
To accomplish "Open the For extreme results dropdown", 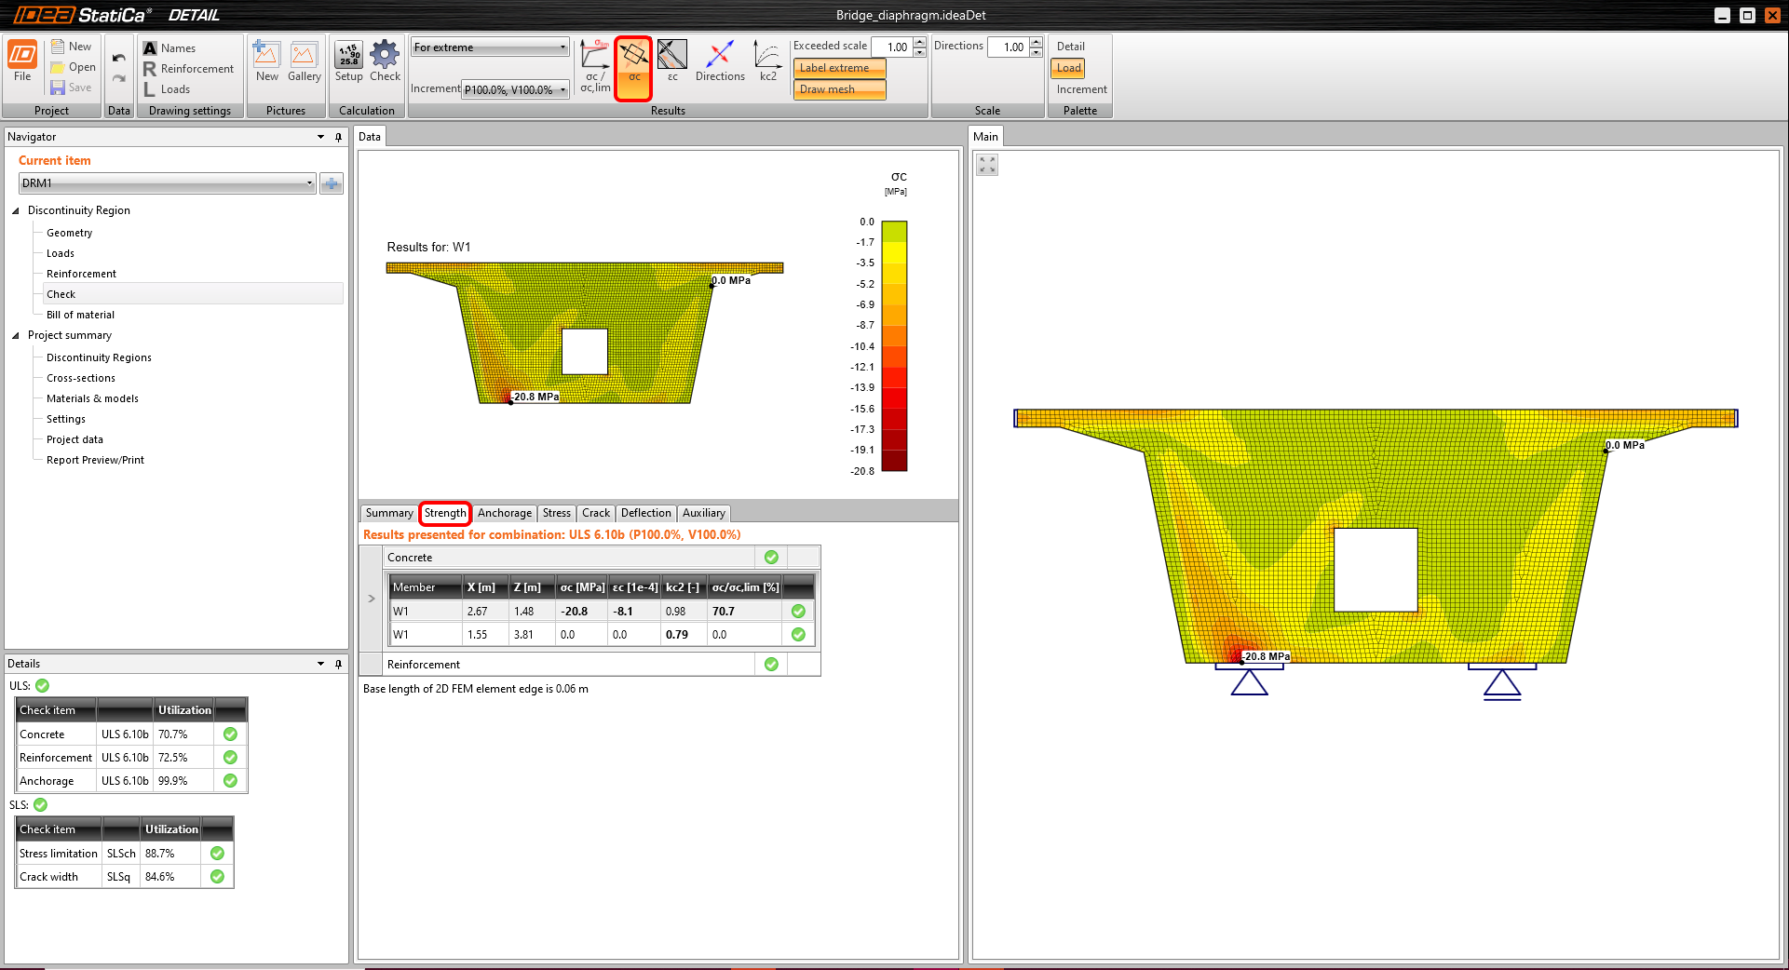I will point(562,47).
